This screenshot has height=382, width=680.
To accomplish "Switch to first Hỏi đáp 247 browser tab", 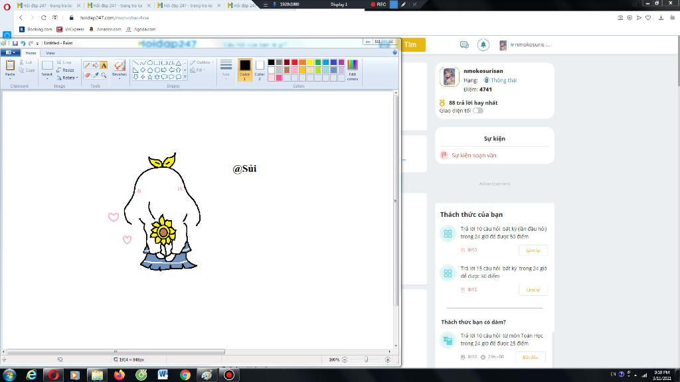I will click(48, 5).
